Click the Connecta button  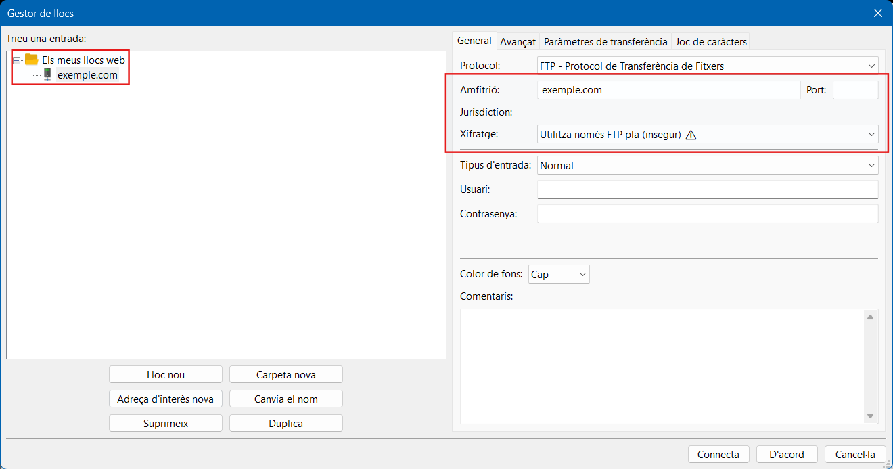[718, 454]
